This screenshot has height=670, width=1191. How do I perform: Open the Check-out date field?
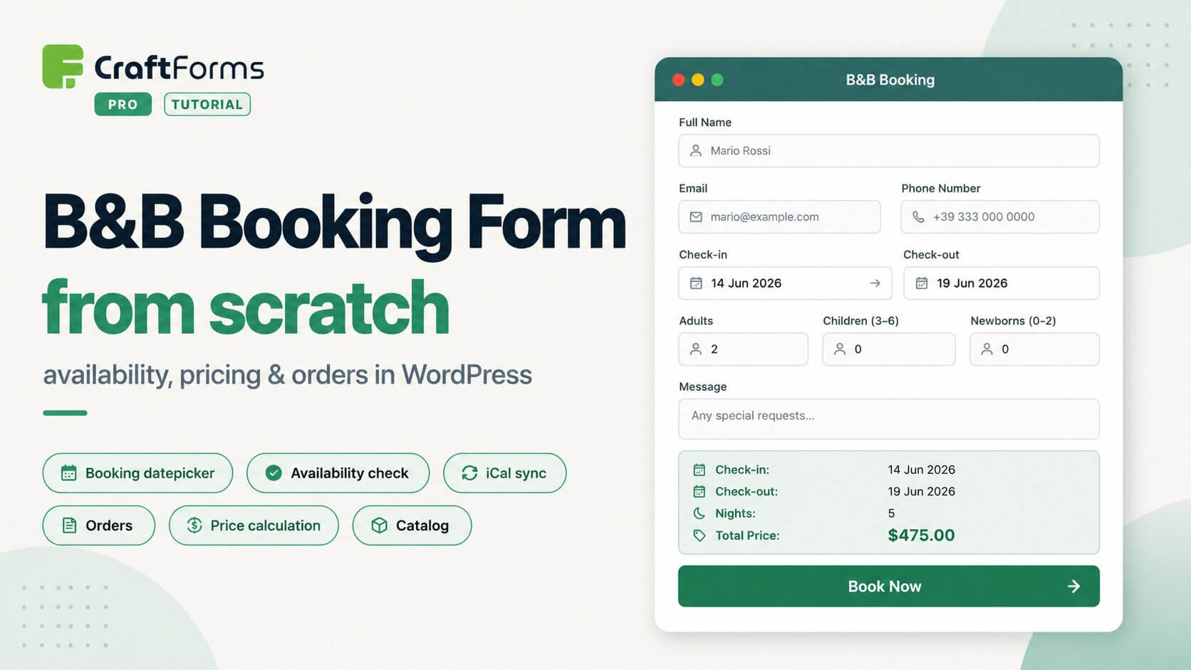click(x=1002, y=283)
